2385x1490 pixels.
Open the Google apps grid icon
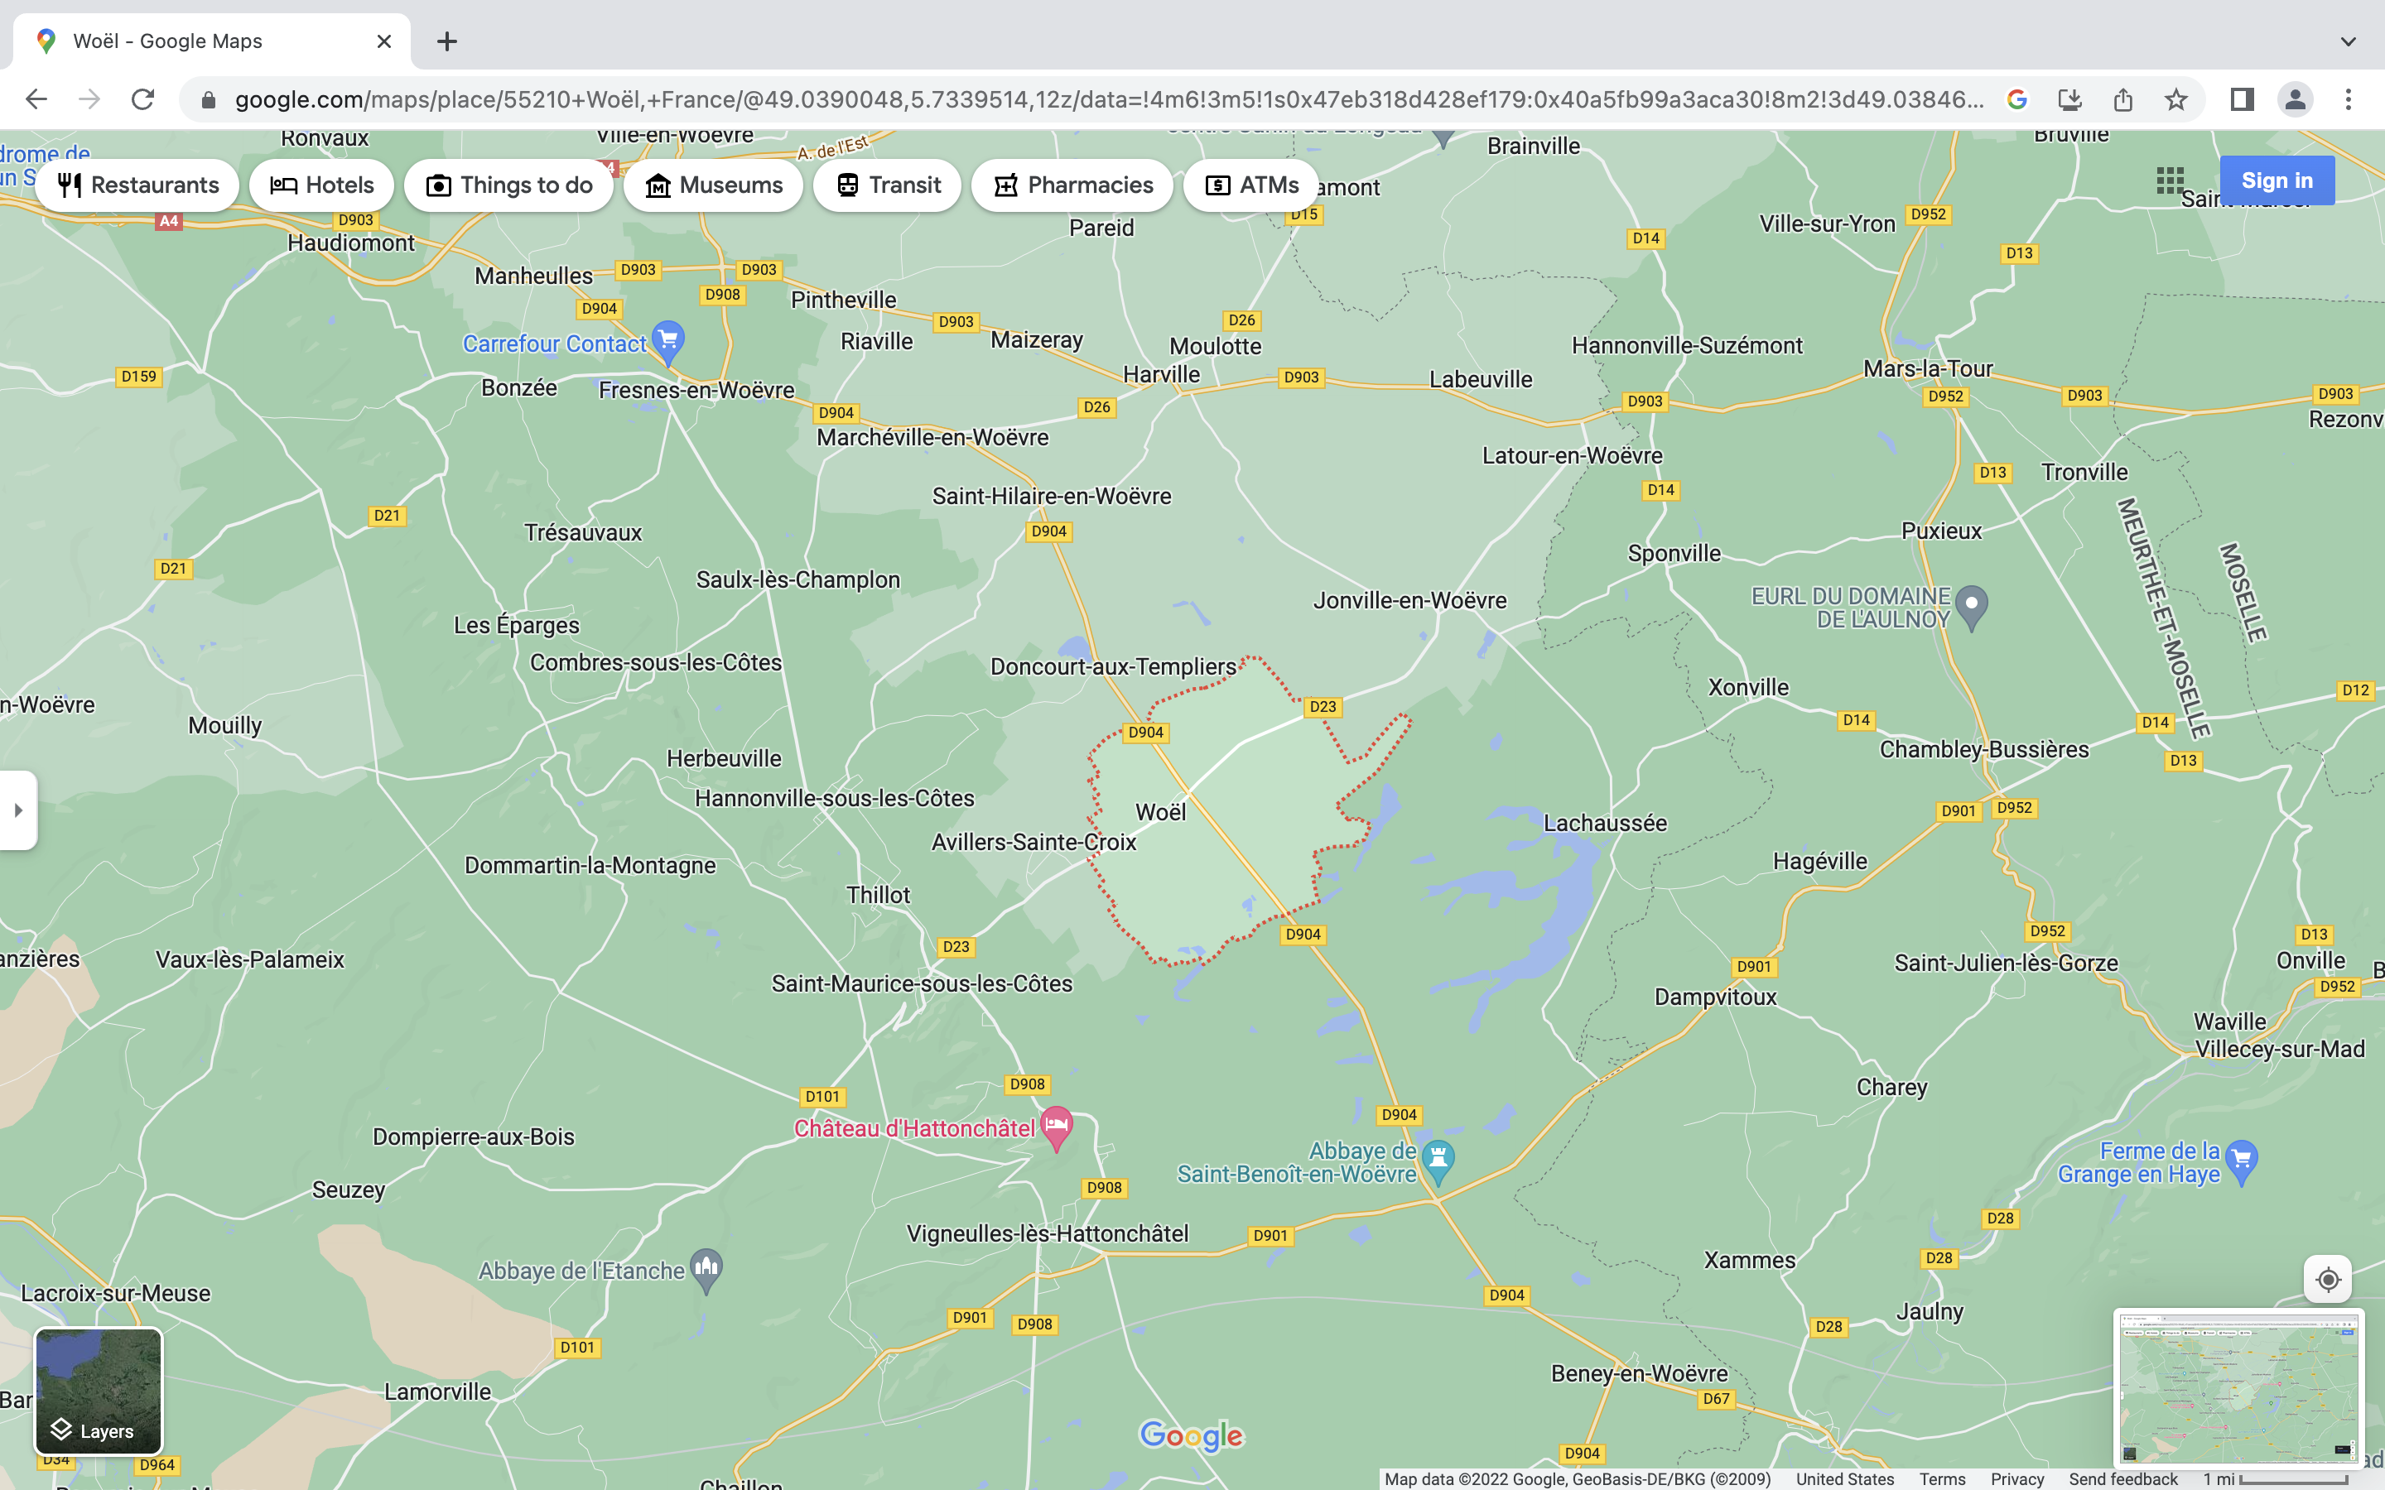2169,180
